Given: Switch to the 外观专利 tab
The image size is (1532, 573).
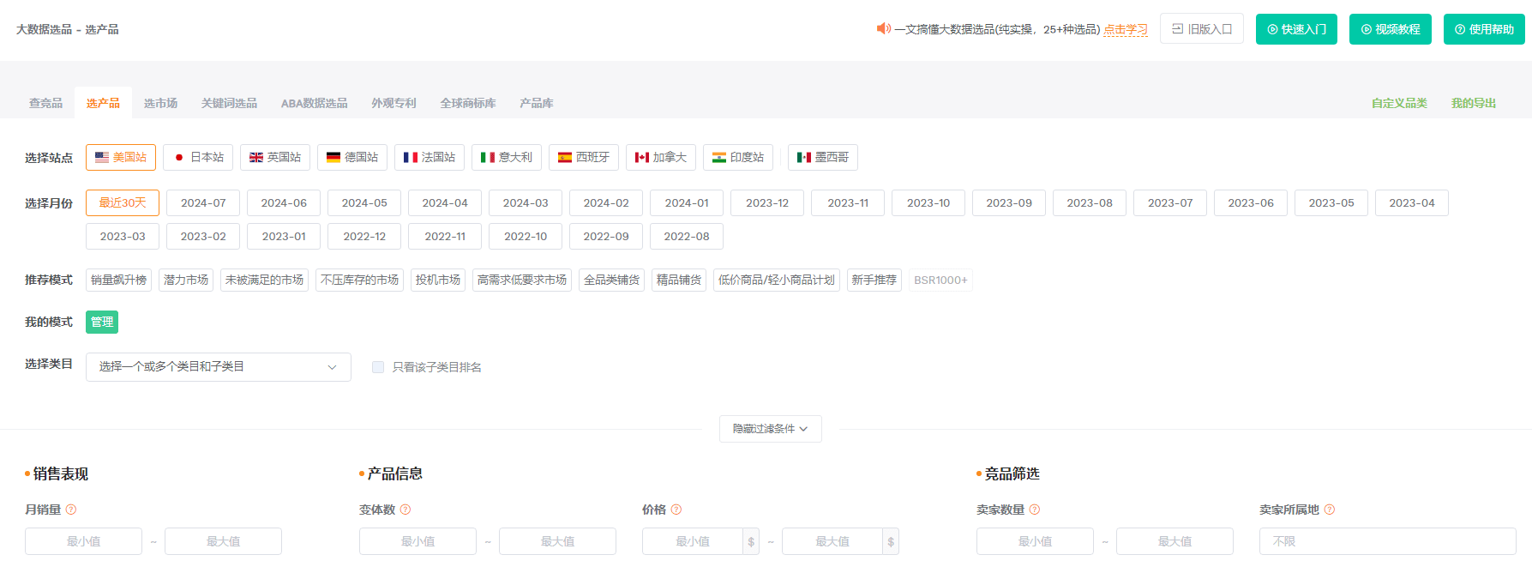Looking at the screenshot, I should pyautogui.click(x=394, y=103).
